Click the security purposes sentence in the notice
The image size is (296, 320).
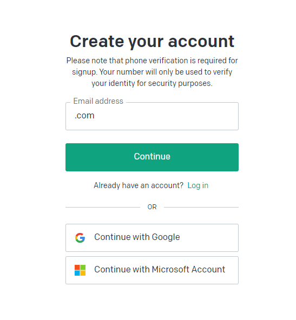[x=152, y=77]
